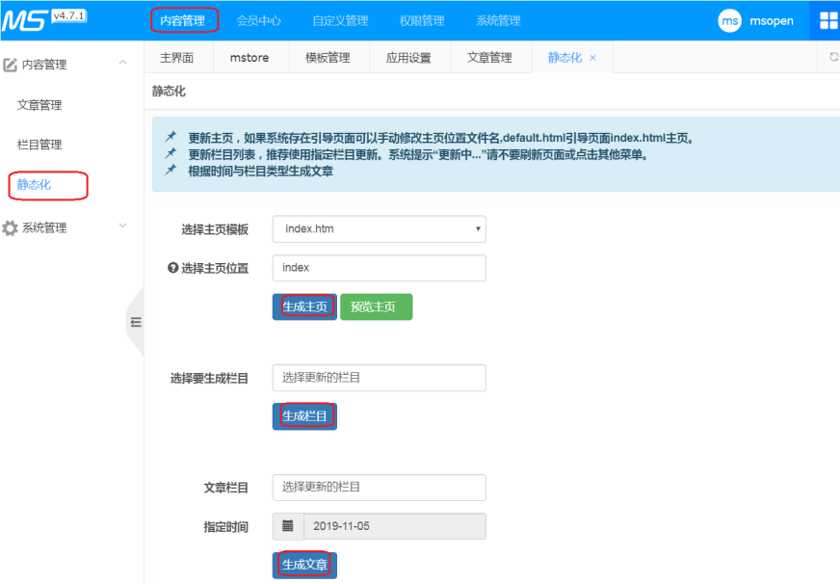This screenshot has width=840, height=584.
Task: Click the 选择要生成栏目 input field
Action: (380, 378)
